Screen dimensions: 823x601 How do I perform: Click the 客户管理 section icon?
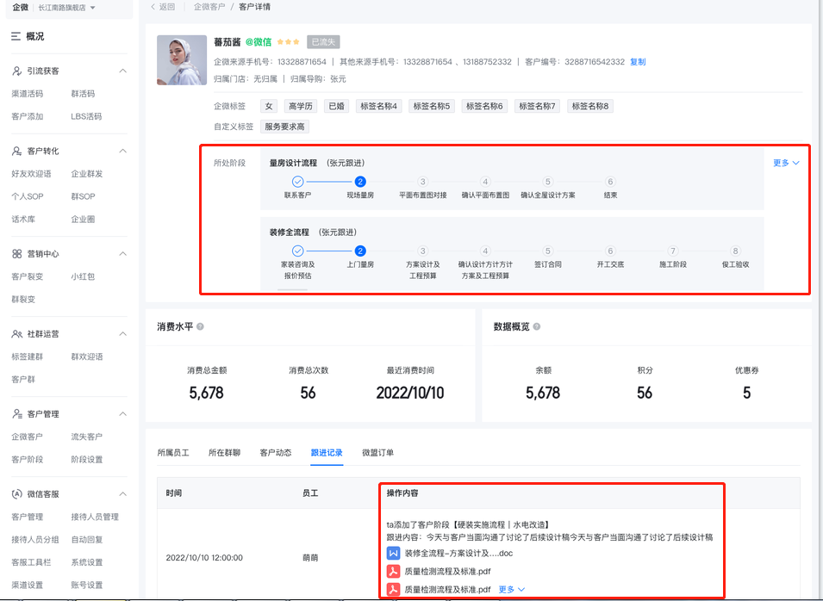[16, 414]
